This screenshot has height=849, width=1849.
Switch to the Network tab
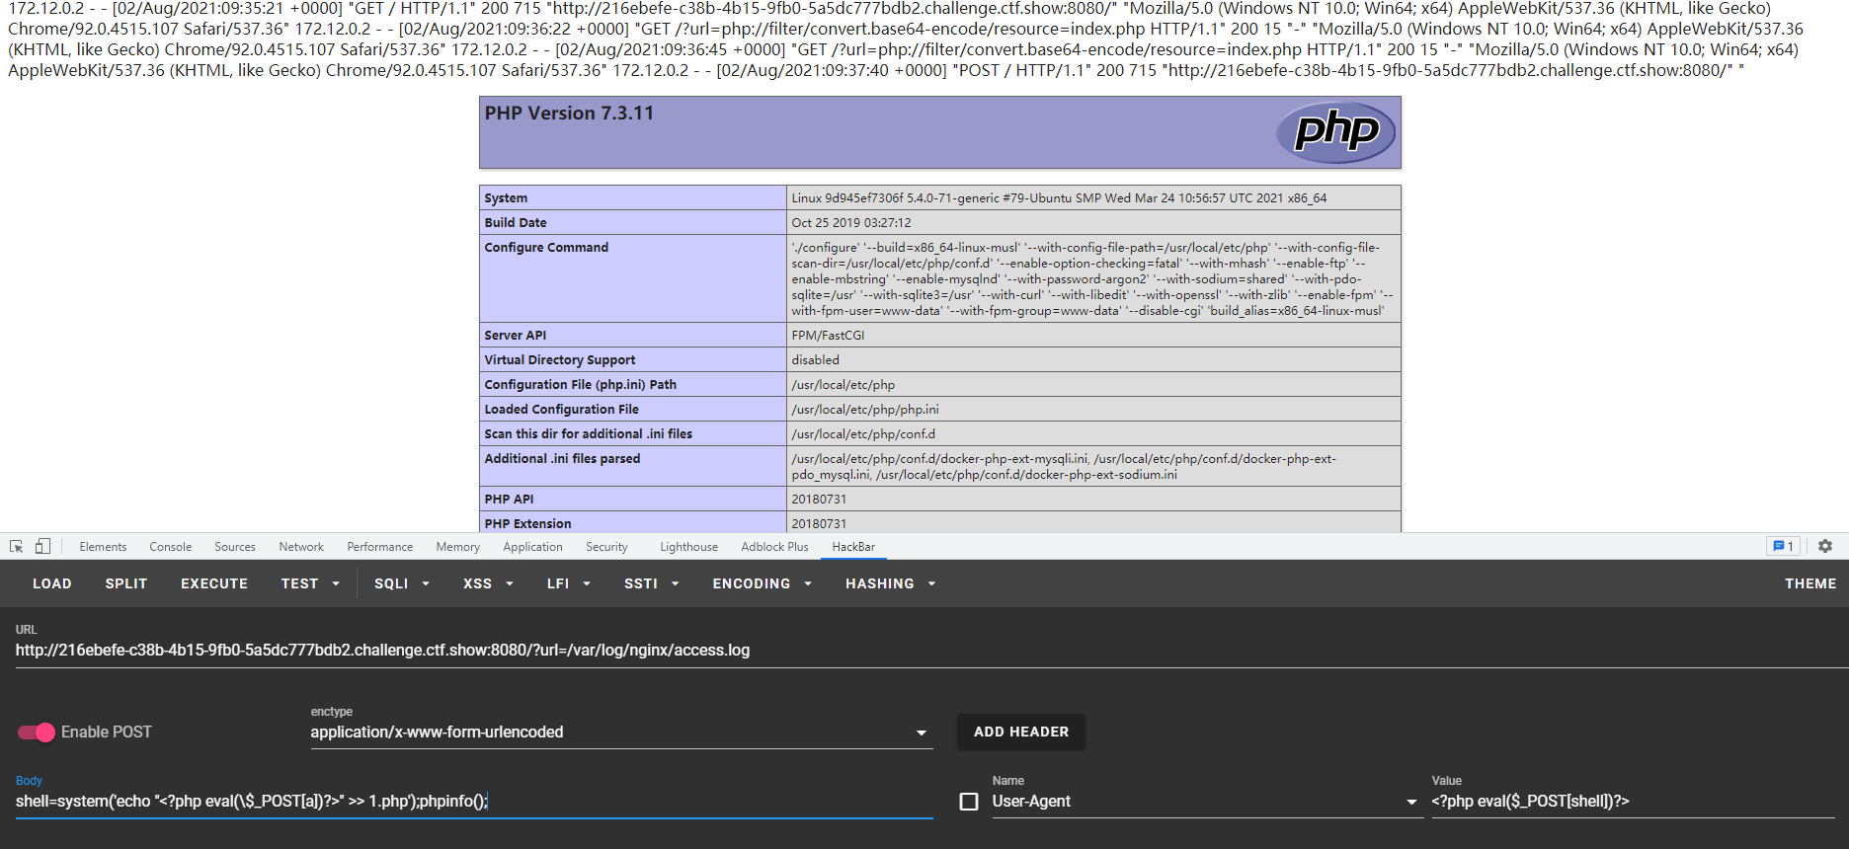(301, 547)
